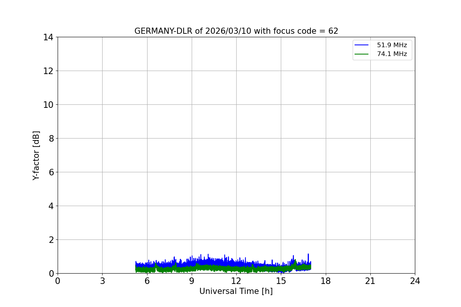Click the y-axis tick label 10
Screen dimensions: 461x307
click(48, 105)
